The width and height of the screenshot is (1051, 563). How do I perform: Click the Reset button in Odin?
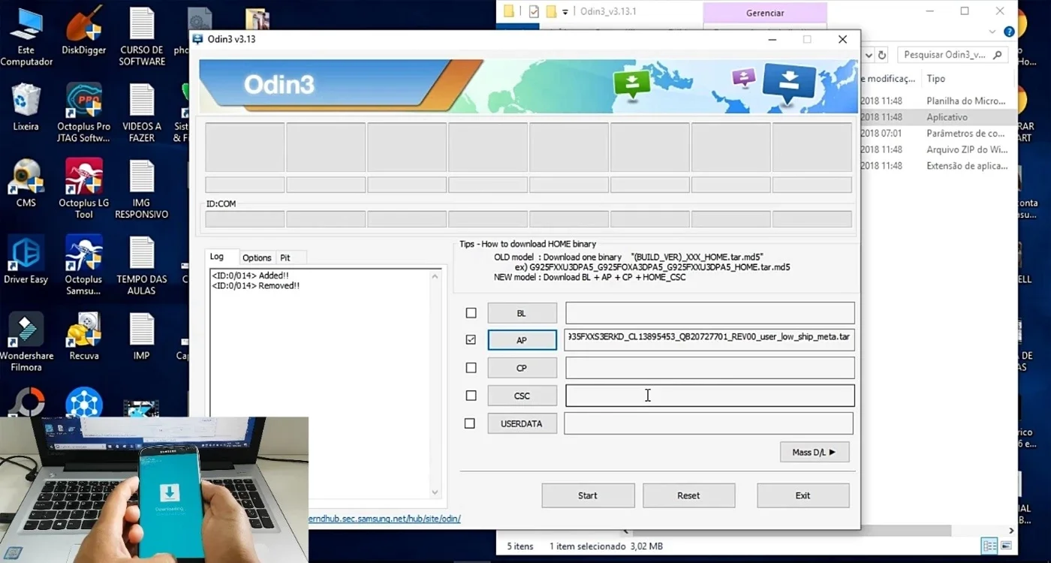click(x=688, y=495)
